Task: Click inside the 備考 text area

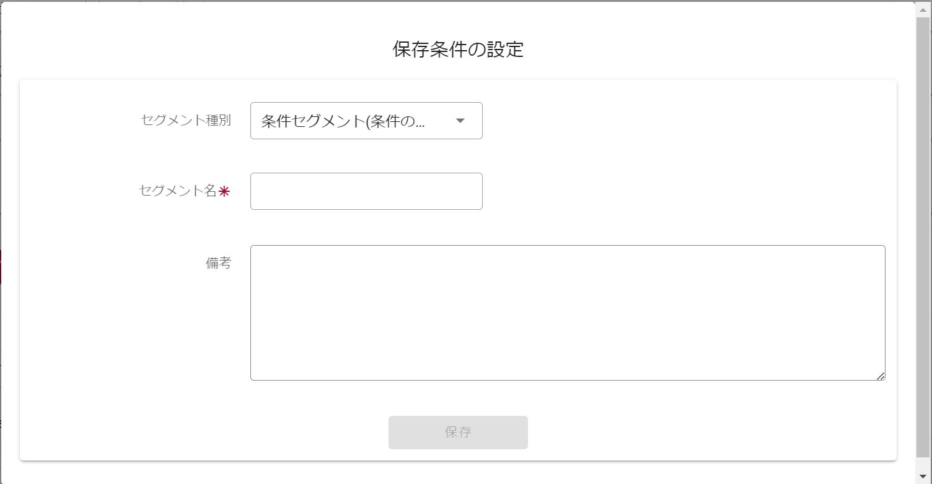Action: [567, 313]
